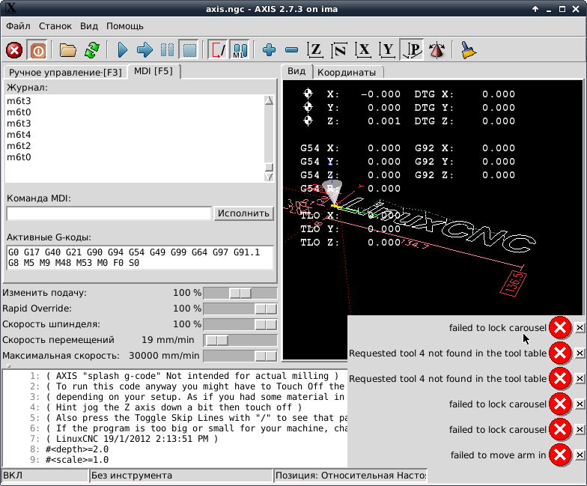Zoom out with minus icon

[x=292, y=50]
